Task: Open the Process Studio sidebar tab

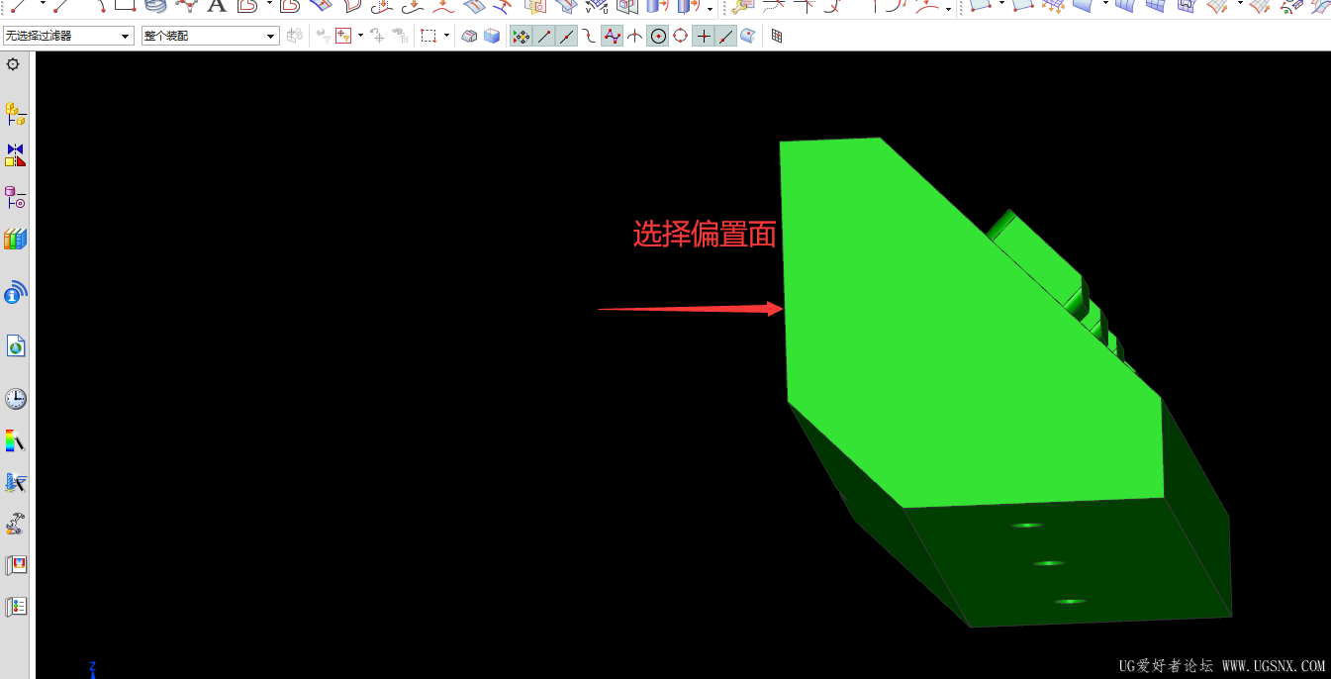Action: tap(15, 482)
